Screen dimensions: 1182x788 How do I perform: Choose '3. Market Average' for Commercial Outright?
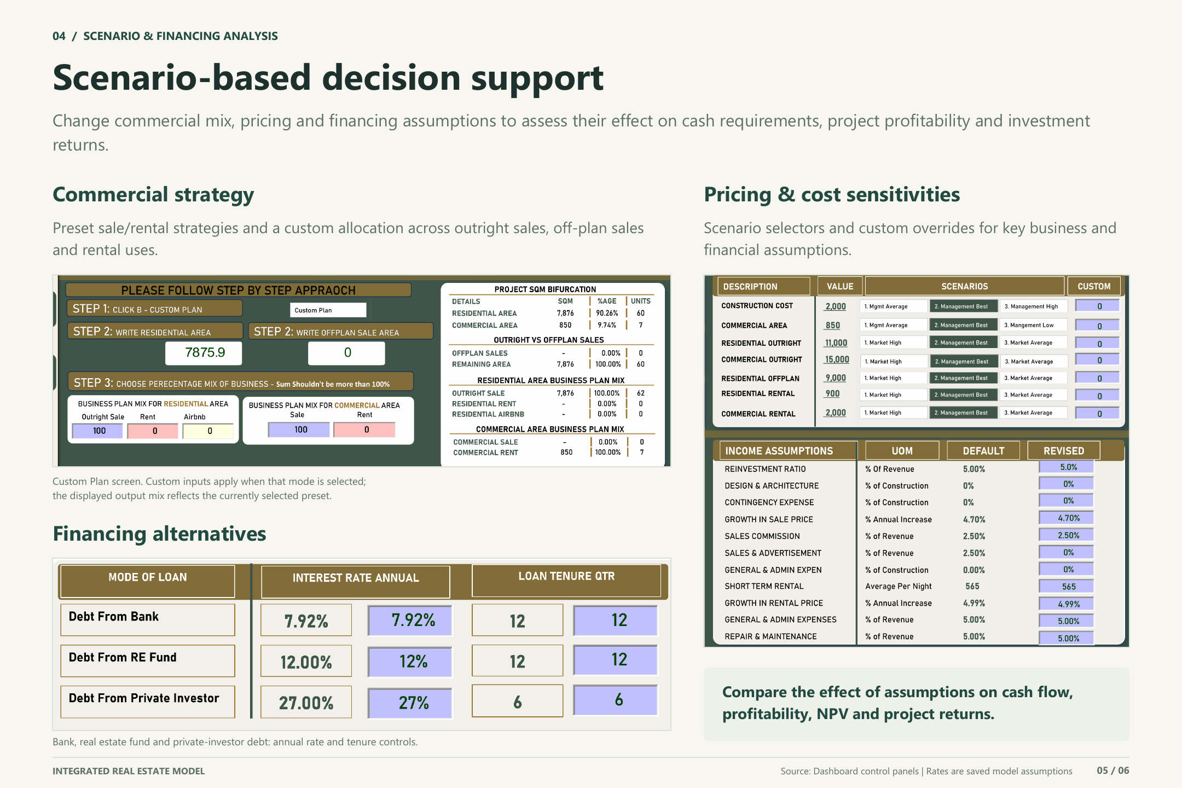click(1034, 361)
